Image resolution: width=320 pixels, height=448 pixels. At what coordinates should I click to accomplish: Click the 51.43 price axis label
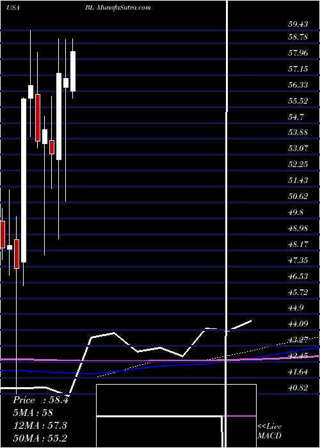tap(298, 180)
